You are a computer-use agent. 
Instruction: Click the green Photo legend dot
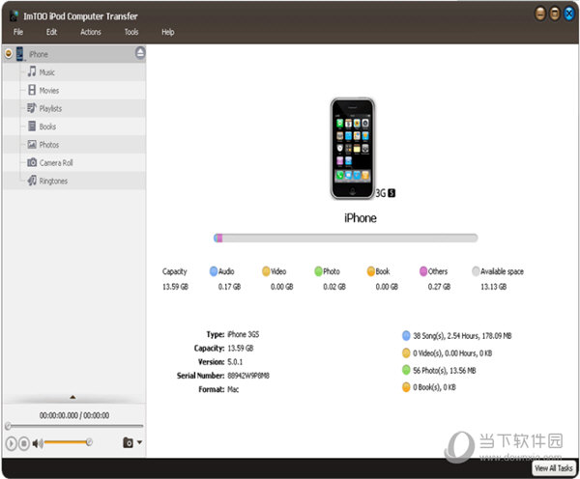(x=318, y=271)
